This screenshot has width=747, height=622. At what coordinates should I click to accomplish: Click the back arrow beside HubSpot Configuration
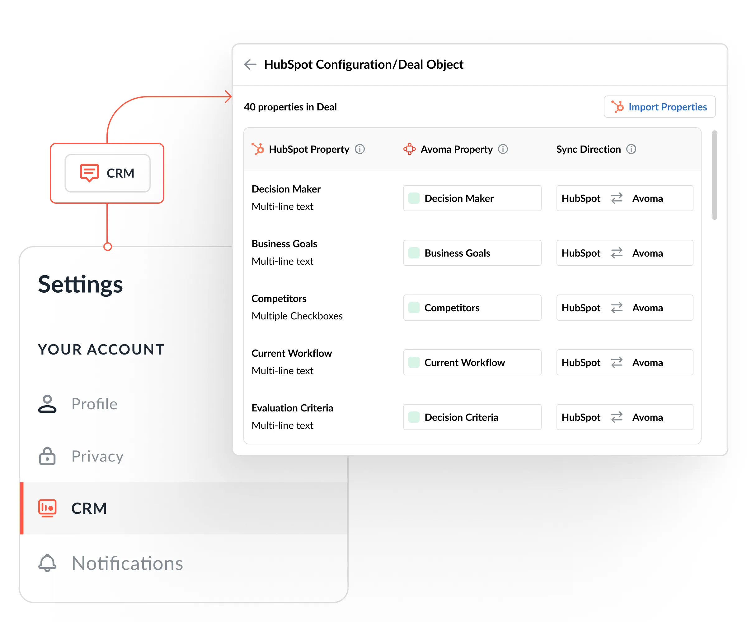pos(250,64)
